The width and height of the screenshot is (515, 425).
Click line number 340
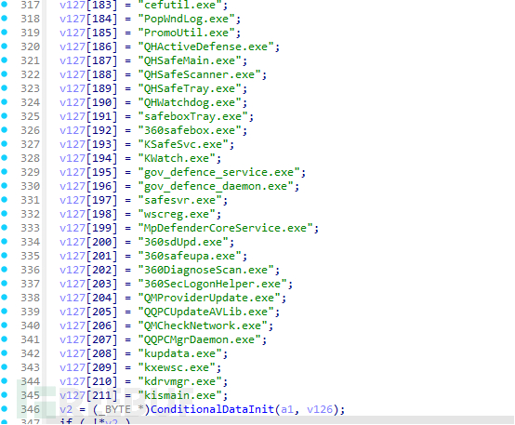[31, 326]
